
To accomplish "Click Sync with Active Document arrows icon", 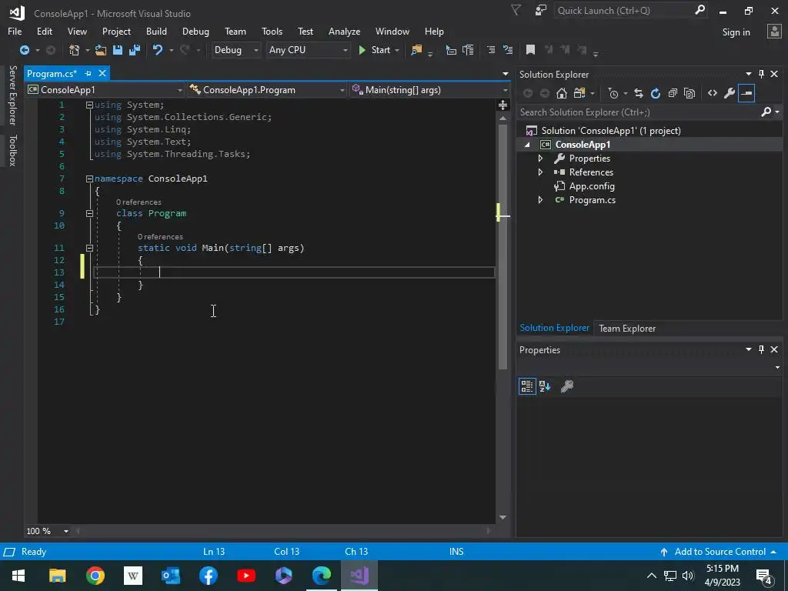I will (639, 93).
